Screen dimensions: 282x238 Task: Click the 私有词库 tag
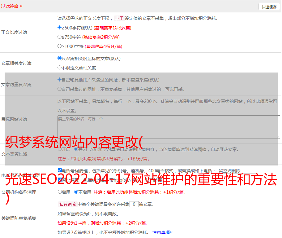(x=68, y=204)
